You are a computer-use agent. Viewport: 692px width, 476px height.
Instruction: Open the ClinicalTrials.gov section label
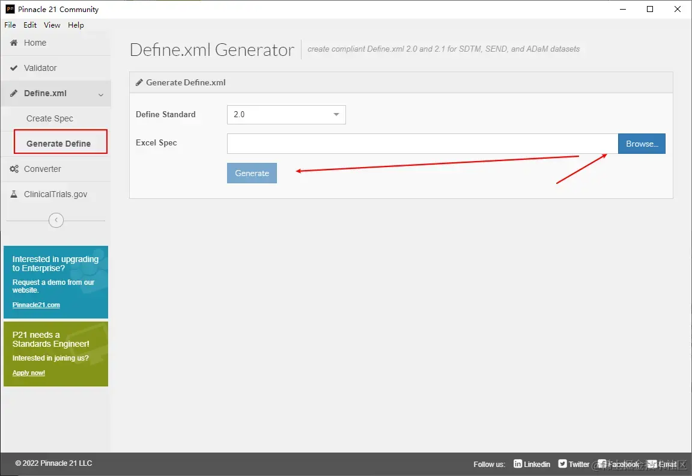(56, 194)
